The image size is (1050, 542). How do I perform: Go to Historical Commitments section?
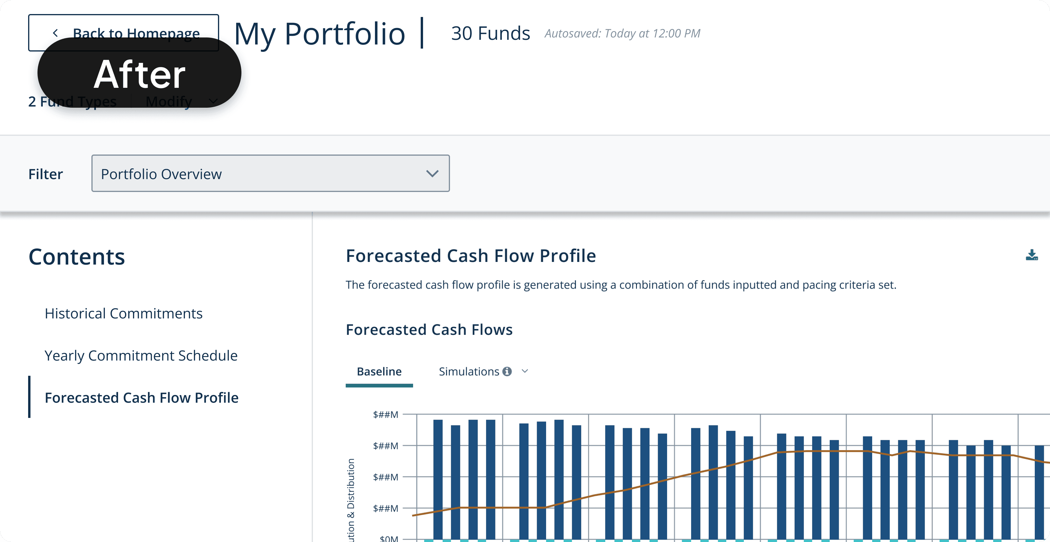(x=124, y=313)
